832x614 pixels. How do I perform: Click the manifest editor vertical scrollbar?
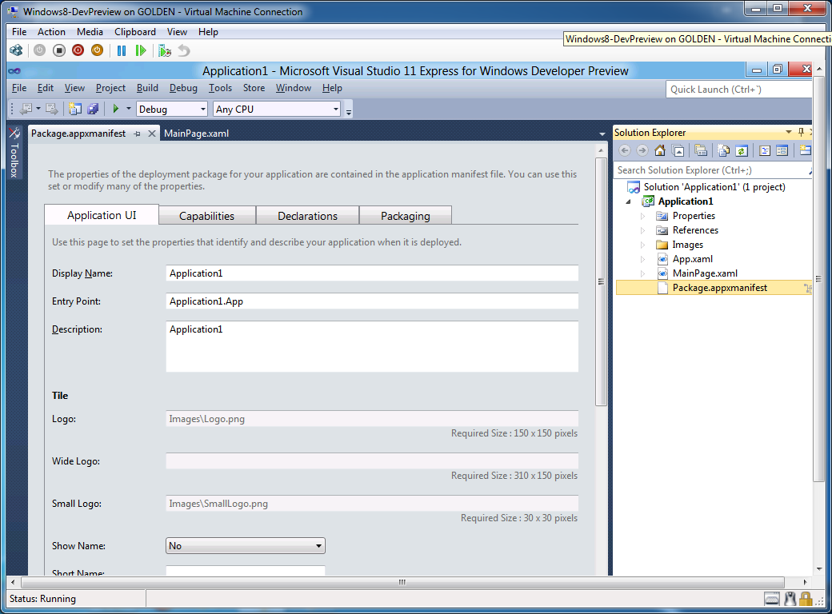[x=601, y=281]
